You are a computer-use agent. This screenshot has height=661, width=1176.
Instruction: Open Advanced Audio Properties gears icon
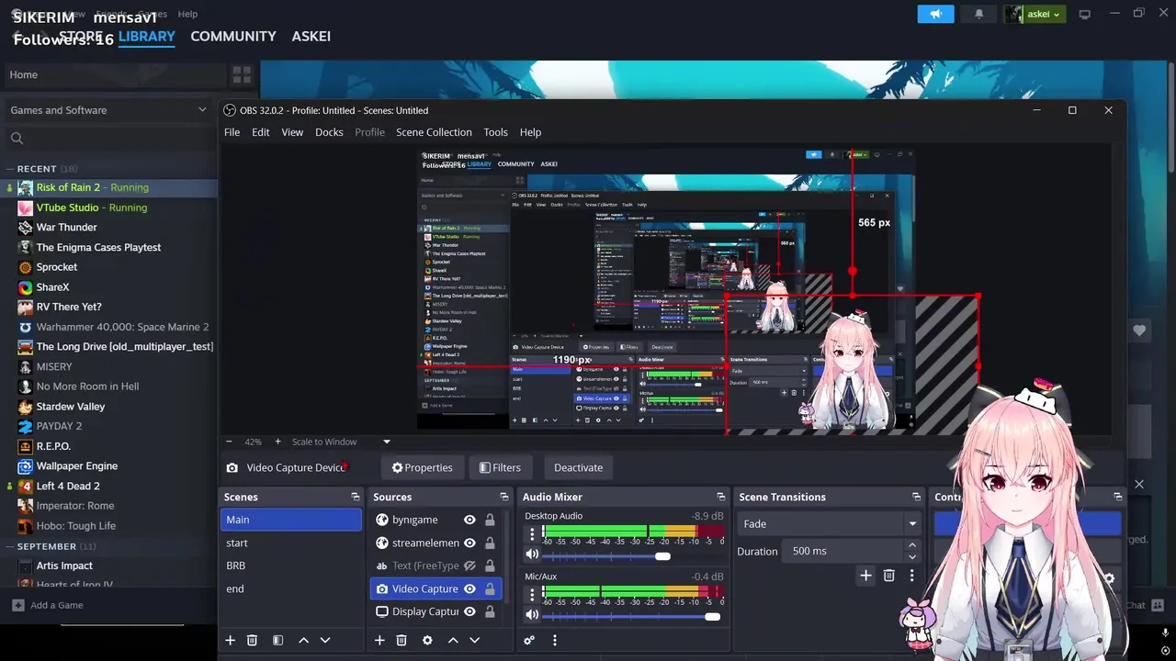[x=529, y=640]
